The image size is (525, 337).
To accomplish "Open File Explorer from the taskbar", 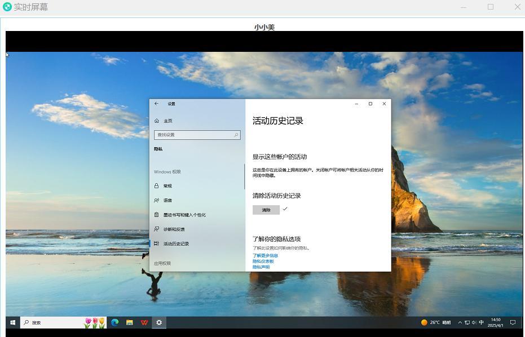I will [x=130, y=322].
